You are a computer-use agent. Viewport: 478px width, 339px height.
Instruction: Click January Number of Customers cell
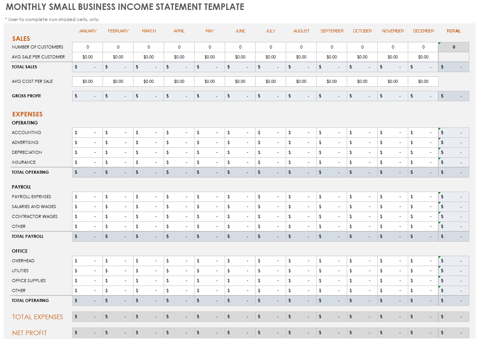tap(87, 47)
